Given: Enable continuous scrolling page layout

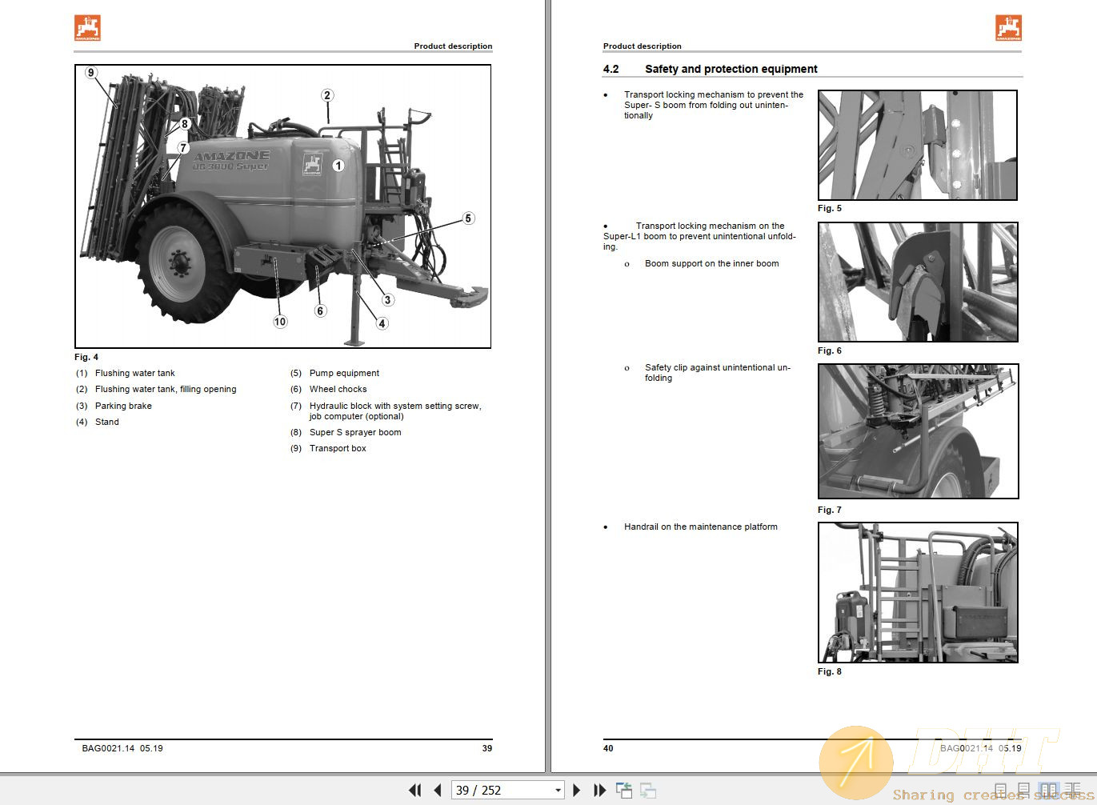Looking at the screenshot, I should click(x=1023, y=790).
